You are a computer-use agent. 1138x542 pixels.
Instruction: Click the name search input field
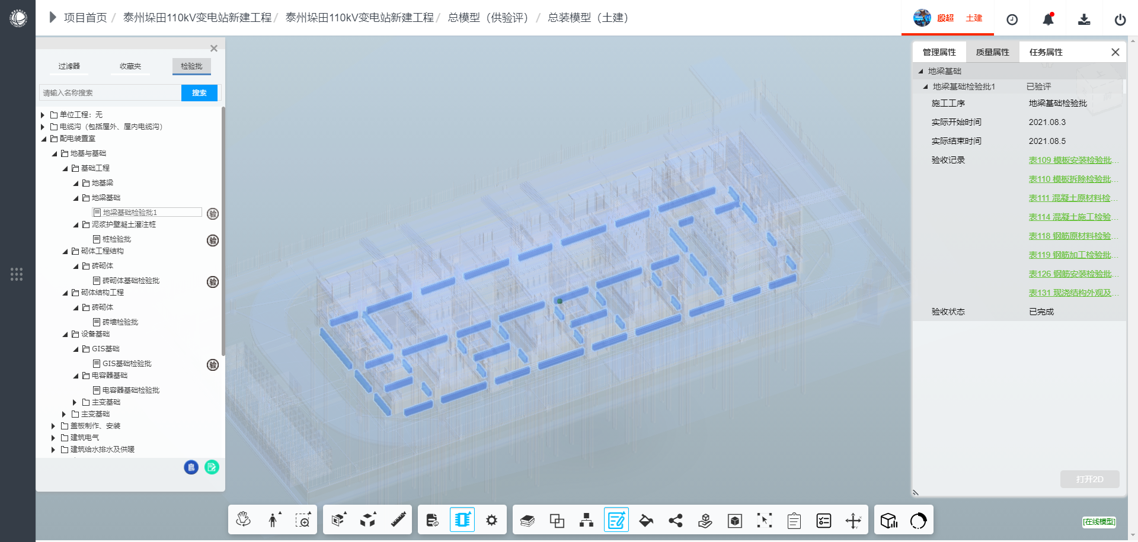(110, 93)
